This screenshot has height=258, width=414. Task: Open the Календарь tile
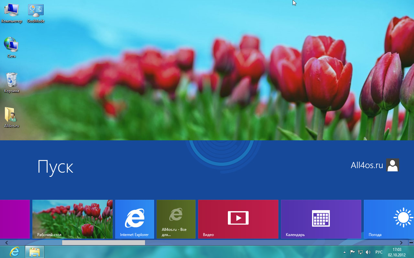pos(321,219)
